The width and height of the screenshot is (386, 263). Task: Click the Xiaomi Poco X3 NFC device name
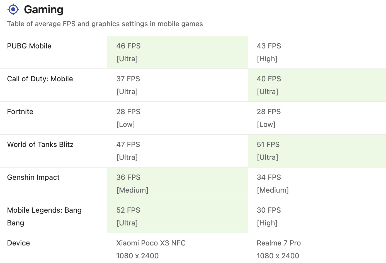pyautogui.click(x=151, y=243)
